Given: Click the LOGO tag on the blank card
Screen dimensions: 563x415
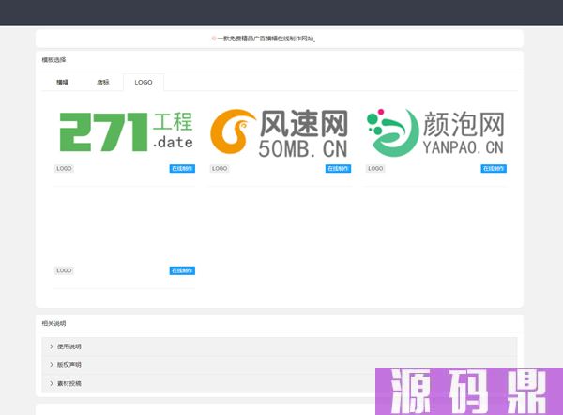Looking at the screenshot, I should tap(64, 270).
